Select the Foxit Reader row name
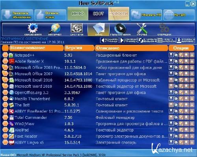 coord(26,136)
